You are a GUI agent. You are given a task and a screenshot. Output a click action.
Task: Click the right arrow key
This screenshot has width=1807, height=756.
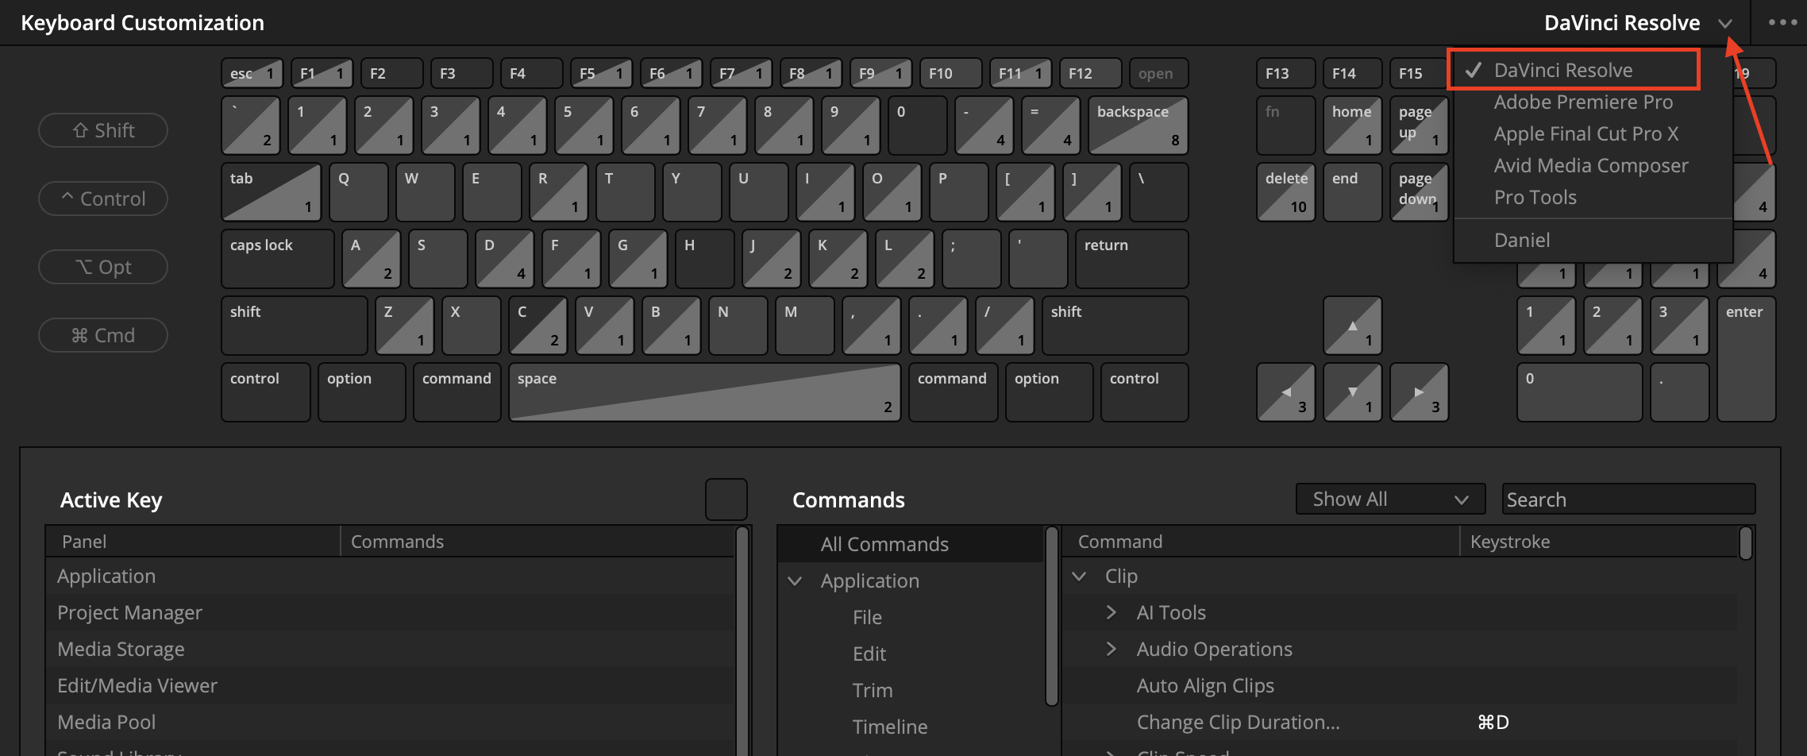click(1420, 392)
